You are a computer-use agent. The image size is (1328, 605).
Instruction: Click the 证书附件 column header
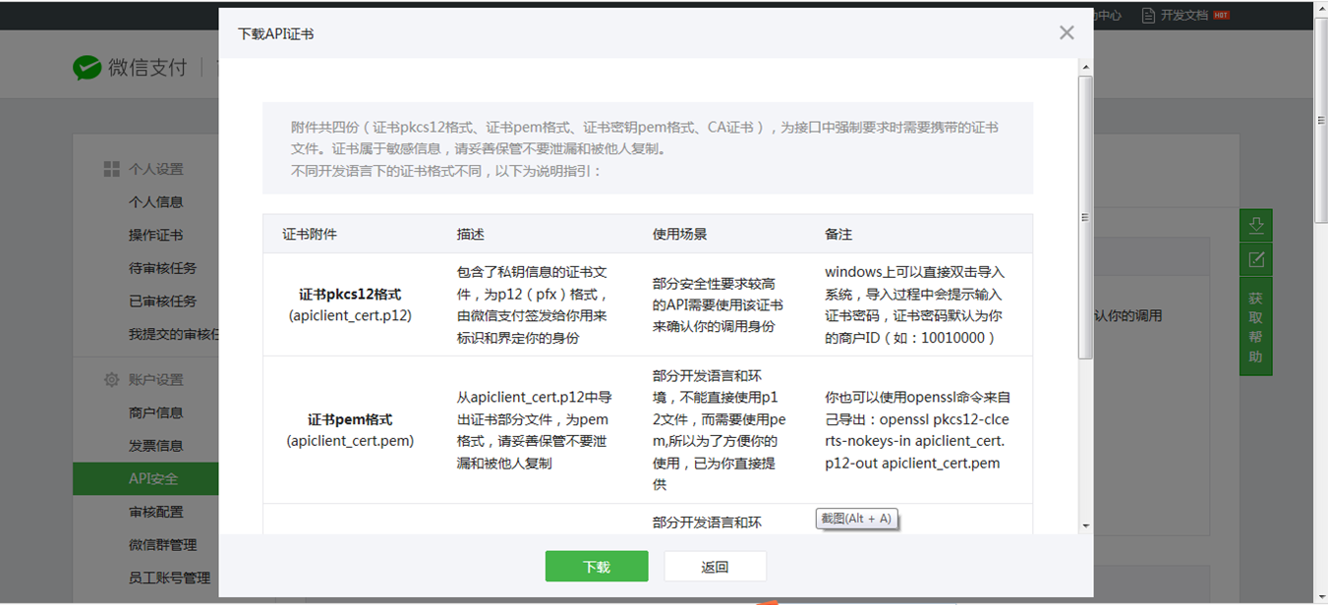point(310,235)
